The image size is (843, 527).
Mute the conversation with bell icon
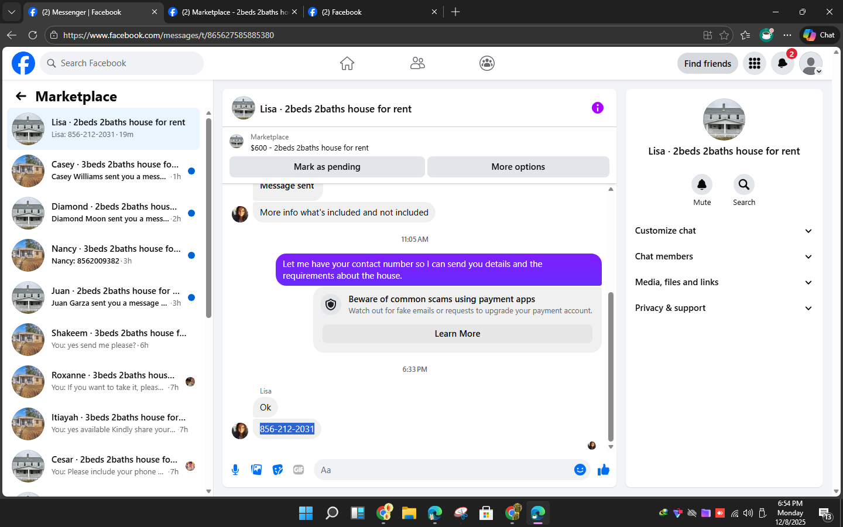[x=702, y=184]
